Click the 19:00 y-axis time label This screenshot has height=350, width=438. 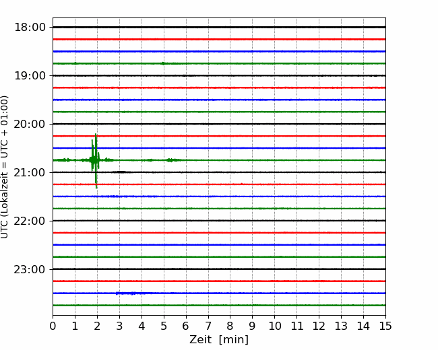pyautogui.click(x=30, y=75)
